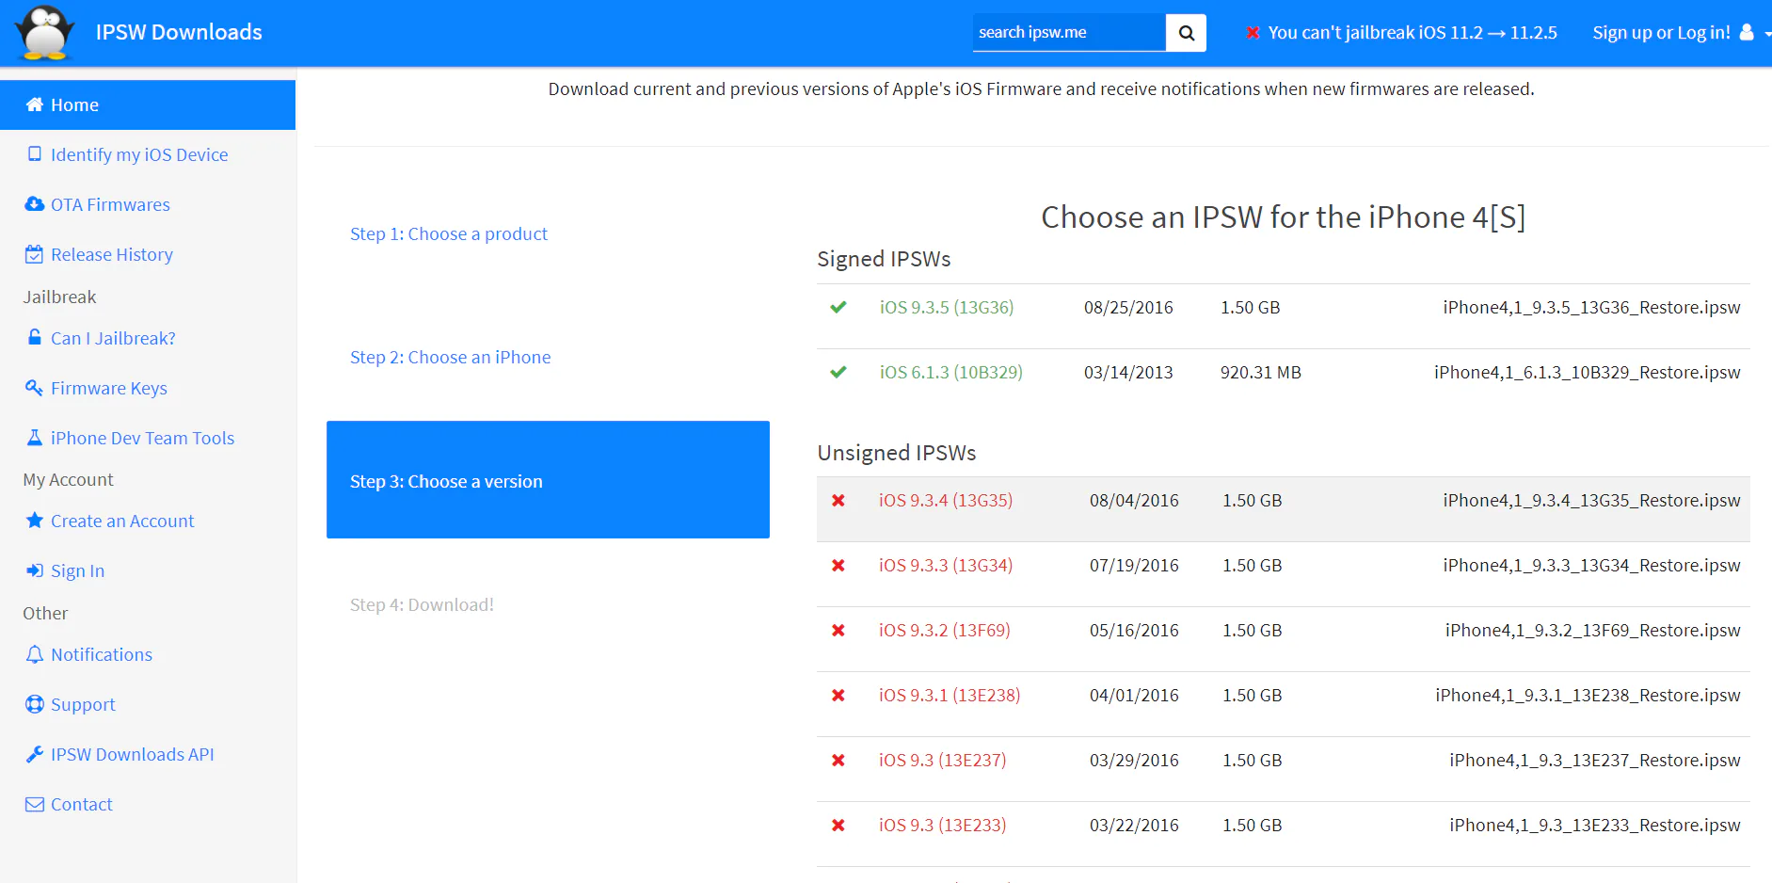Click the penguin logo icon

pos(44,33)
